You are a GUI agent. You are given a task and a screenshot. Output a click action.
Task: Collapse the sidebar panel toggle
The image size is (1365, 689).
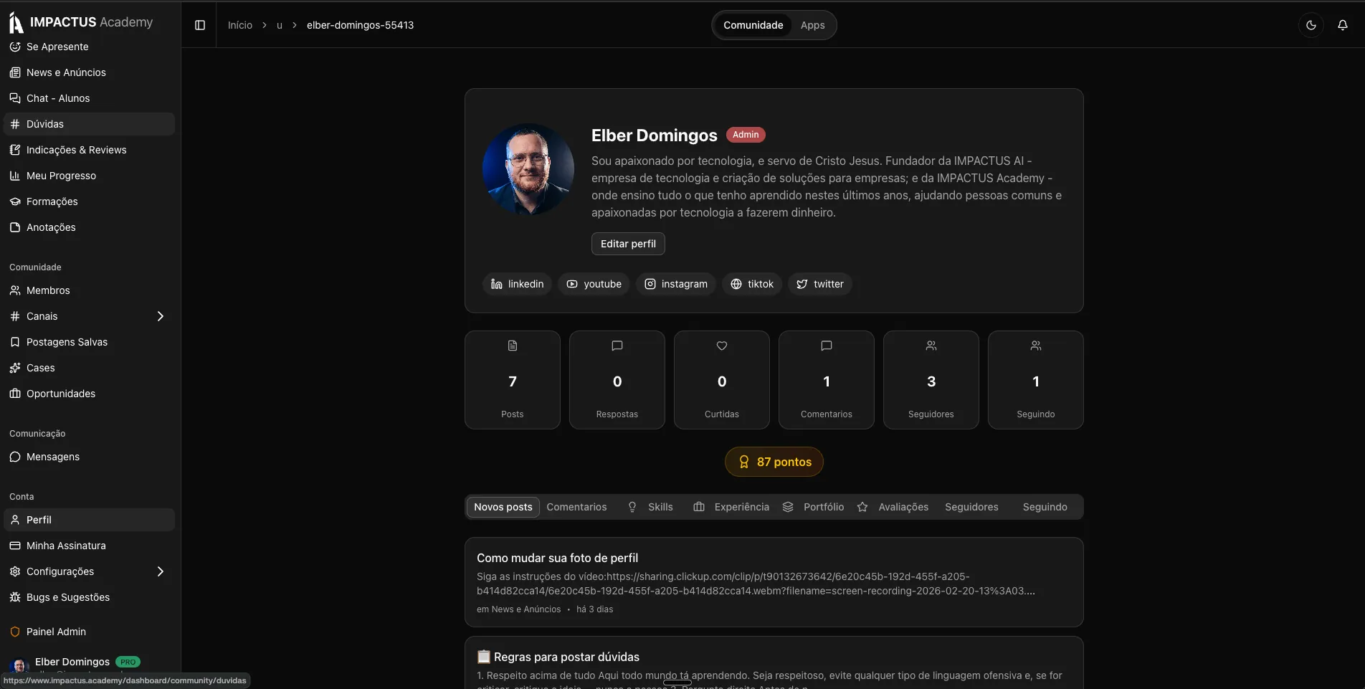pos(200,25)
